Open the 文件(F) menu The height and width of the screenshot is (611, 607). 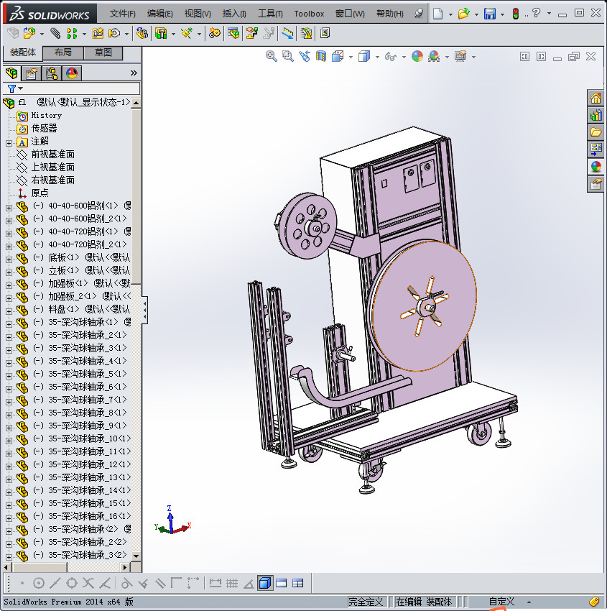pyautogui.click(x=122, y=14)
